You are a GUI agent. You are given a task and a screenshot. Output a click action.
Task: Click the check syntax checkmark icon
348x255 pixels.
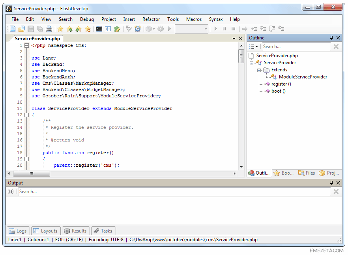(x=129, y=29)
